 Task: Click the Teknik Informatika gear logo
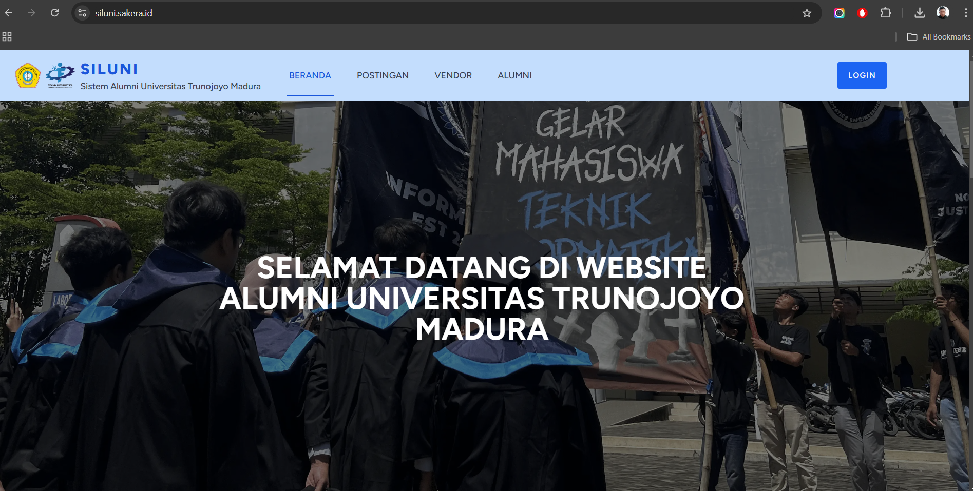click(x=60, y=73)
